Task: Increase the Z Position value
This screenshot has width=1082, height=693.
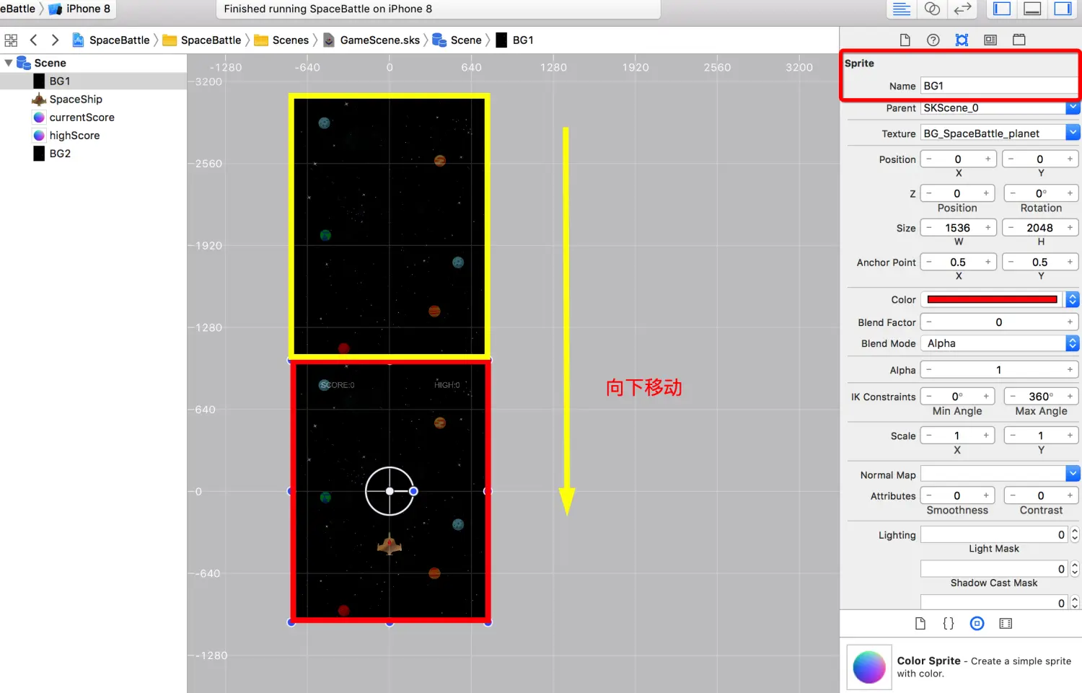Action: pos(986,193)
